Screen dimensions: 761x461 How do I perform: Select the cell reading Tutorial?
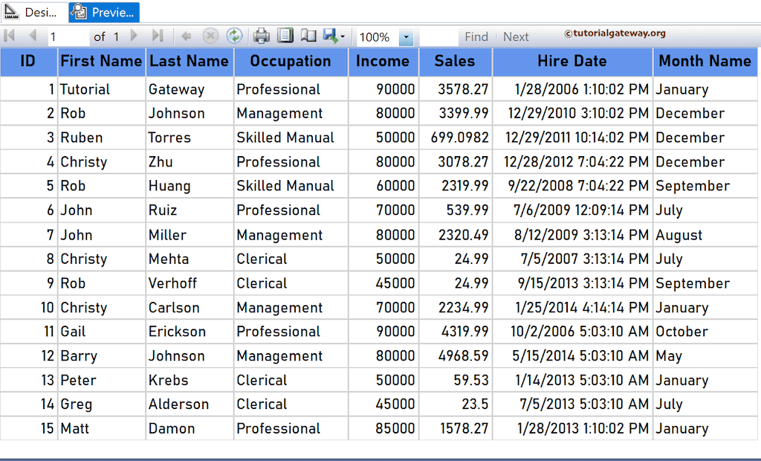(x=101, y=89)
